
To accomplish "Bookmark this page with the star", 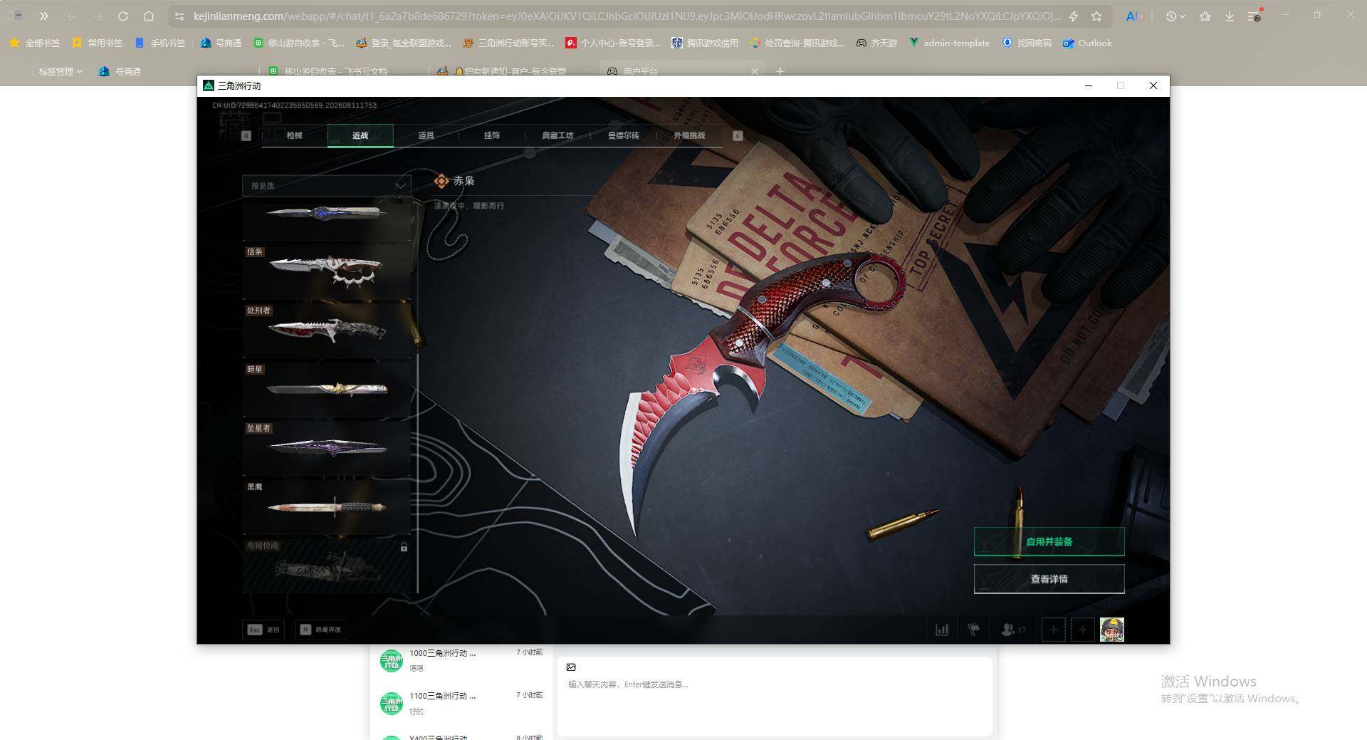I will 1096,16.
